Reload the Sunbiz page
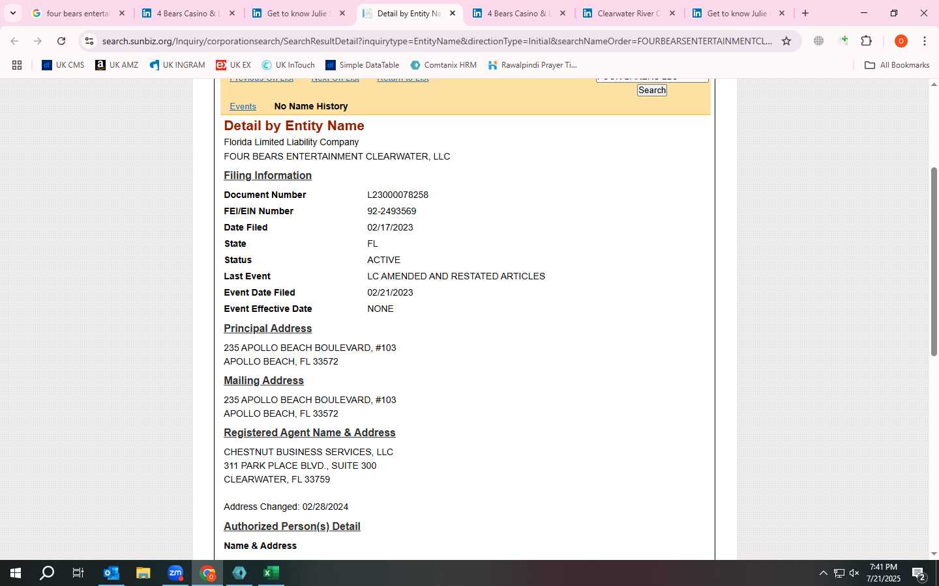The image size is (939, 586). pos(61,41)
